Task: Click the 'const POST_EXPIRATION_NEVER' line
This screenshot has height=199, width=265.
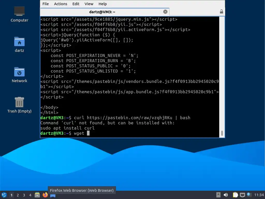Action: [x=94, y=55]
